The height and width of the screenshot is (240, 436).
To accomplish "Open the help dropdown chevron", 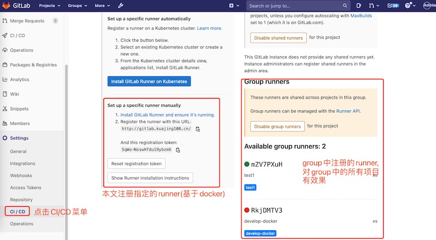I will click(x=414, y=5).
